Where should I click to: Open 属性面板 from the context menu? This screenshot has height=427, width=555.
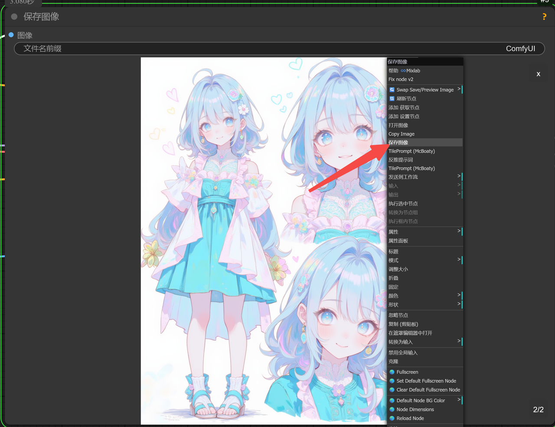click(x=425, y=241)
